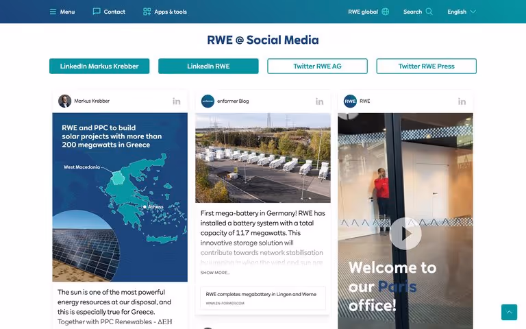This screenshot has height=329, width=526.
Task: Open the Menu label in the header
Action: [67, 12]
